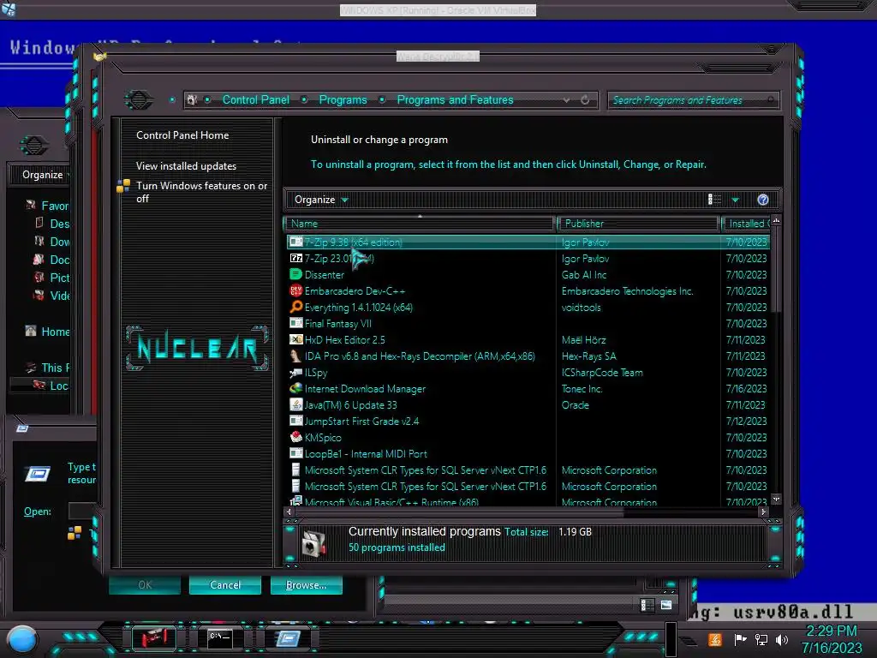The image size is (877, 658).
Task: Click the 7/12/2023 install date for JumpStart
Action: pyautogui.click(x=746, y=421)
